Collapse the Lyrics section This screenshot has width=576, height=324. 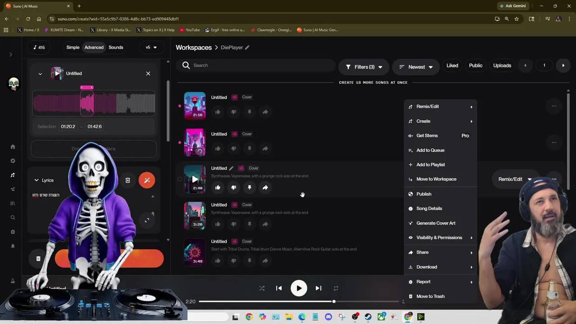(x=36, y=180)
